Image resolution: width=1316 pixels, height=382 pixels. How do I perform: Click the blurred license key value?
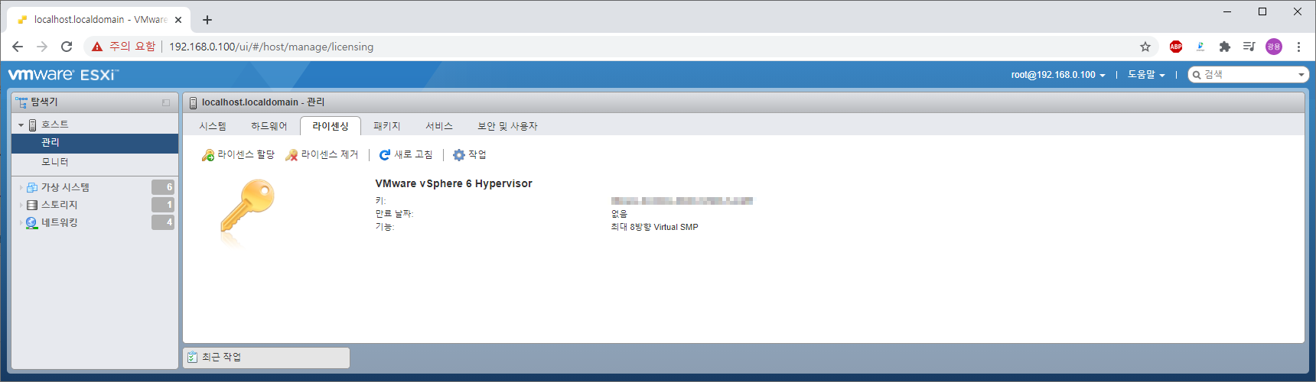(682, 201)
